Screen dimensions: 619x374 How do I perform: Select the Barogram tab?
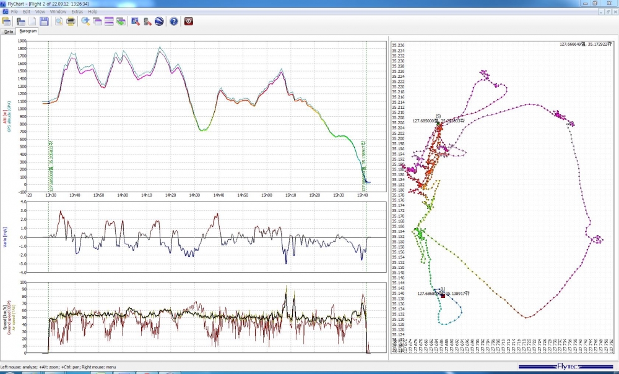click(28, 31)
